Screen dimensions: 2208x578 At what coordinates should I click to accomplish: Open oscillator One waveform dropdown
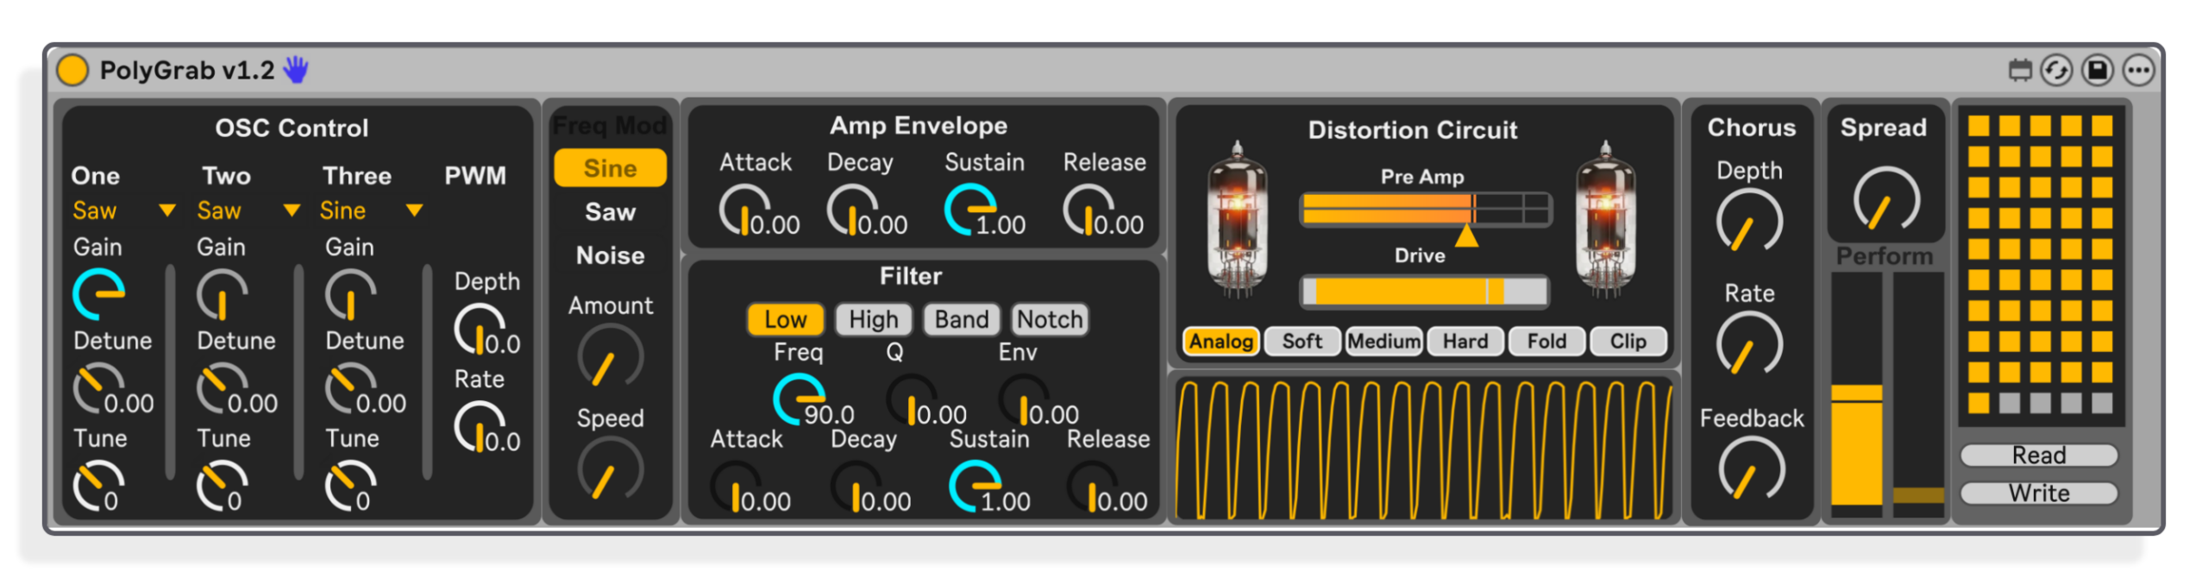point(123,210)
